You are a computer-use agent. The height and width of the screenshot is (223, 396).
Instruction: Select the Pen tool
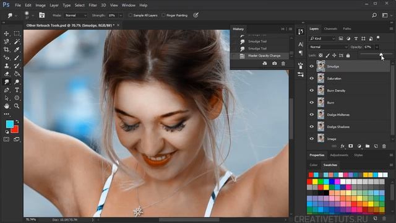pos(7,90)
